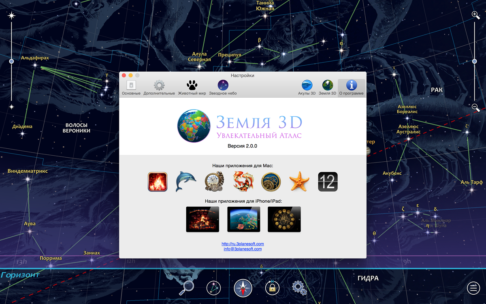486x304 pixels.
Task: Open the fireplace iPad app thumbnail
Action: (202, 219)
